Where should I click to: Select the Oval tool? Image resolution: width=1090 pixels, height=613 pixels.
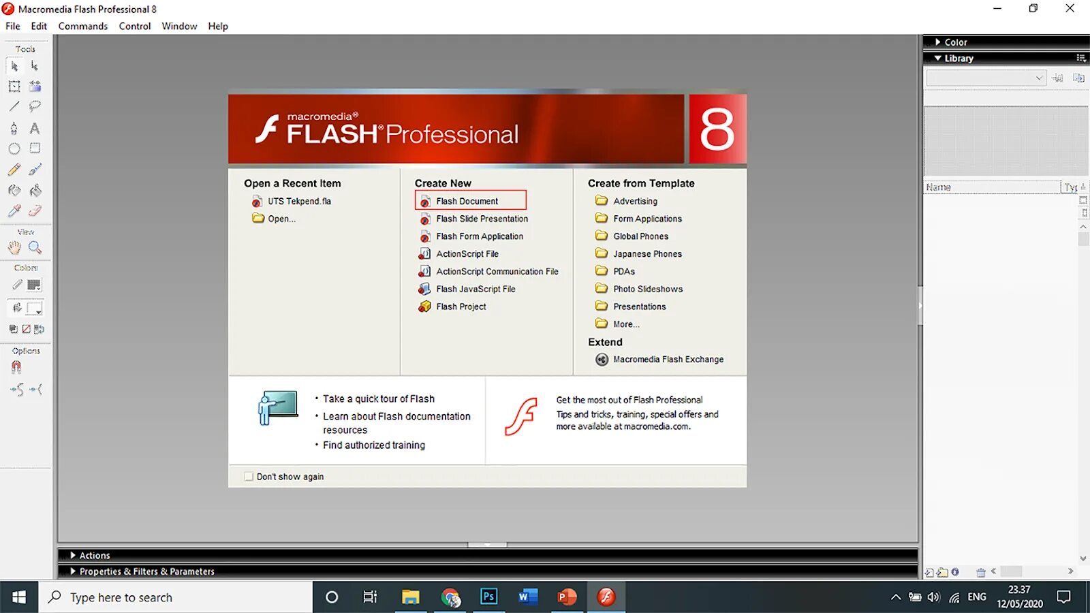[14, 148]
